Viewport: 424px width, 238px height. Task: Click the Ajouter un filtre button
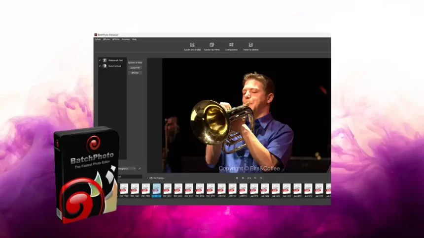click(135, 62)
